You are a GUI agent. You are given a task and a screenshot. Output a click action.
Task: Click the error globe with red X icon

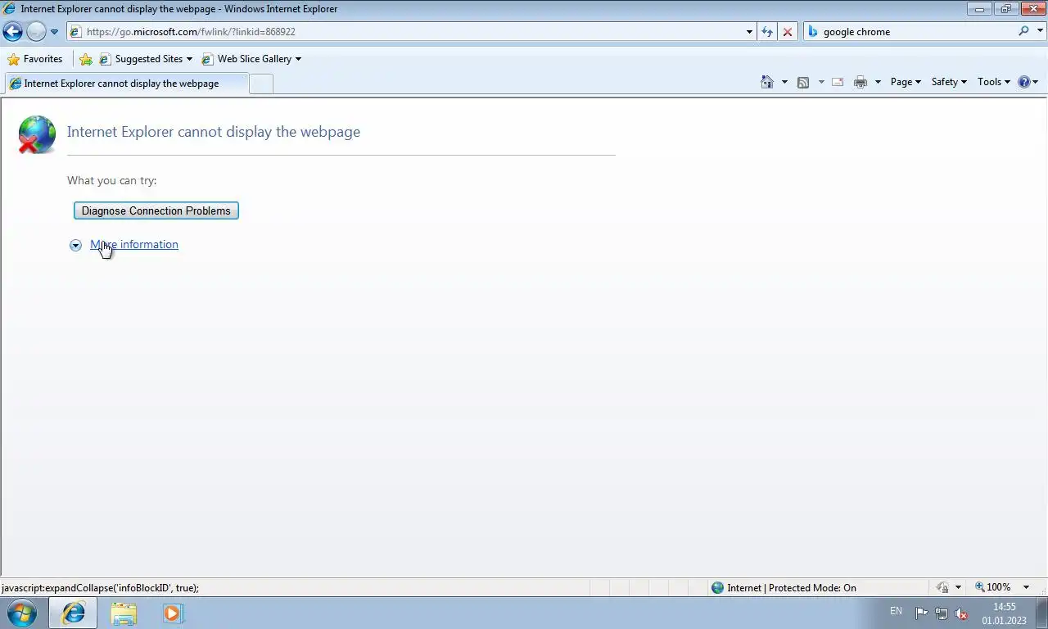[x=37, y=134]
